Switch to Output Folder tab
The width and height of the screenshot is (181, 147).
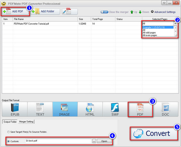[10, 122]
